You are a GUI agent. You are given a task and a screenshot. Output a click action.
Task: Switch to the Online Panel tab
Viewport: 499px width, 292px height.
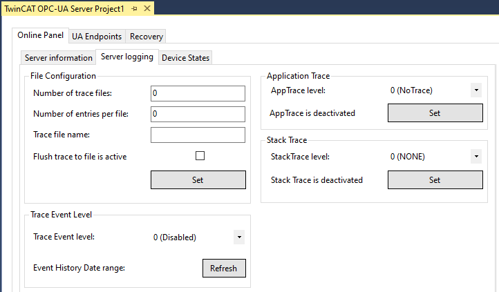40,35
